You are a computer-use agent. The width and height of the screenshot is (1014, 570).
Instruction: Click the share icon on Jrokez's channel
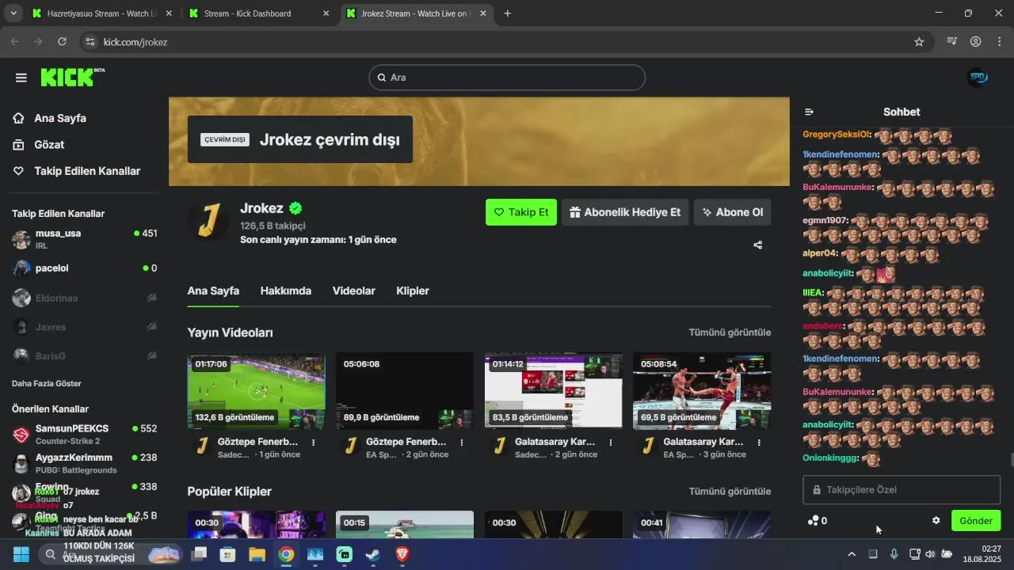coord(757,245)
